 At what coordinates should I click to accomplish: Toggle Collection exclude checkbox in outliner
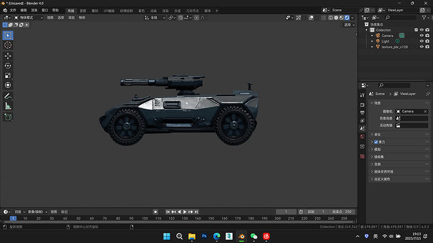coord(416,30)
